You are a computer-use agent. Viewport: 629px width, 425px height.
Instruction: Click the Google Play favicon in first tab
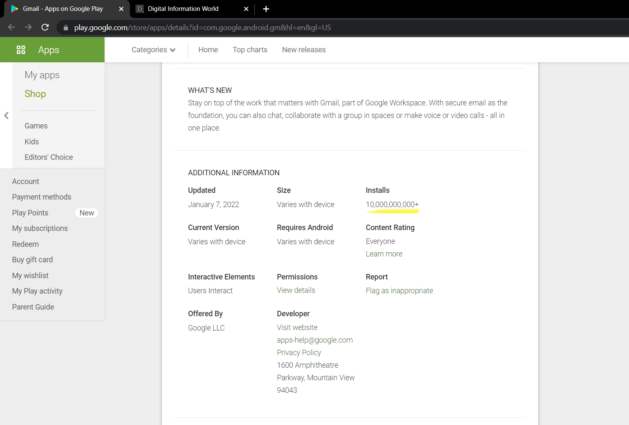[x=15, y=9]
